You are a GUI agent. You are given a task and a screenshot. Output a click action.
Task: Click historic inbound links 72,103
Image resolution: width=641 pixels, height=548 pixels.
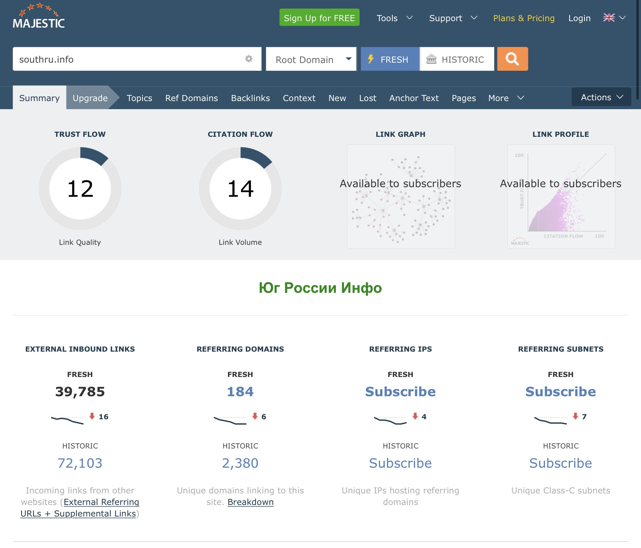tap(80, 463)
